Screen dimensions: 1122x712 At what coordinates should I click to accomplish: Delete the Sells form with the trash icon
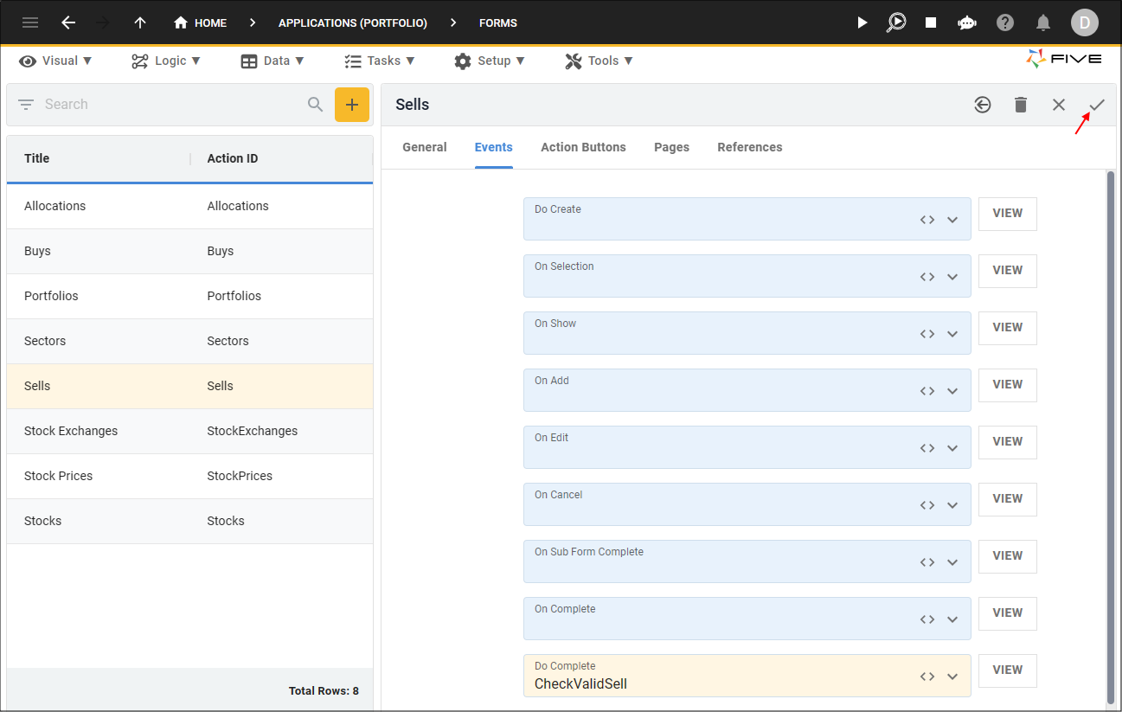click(x=1021, y=105)
